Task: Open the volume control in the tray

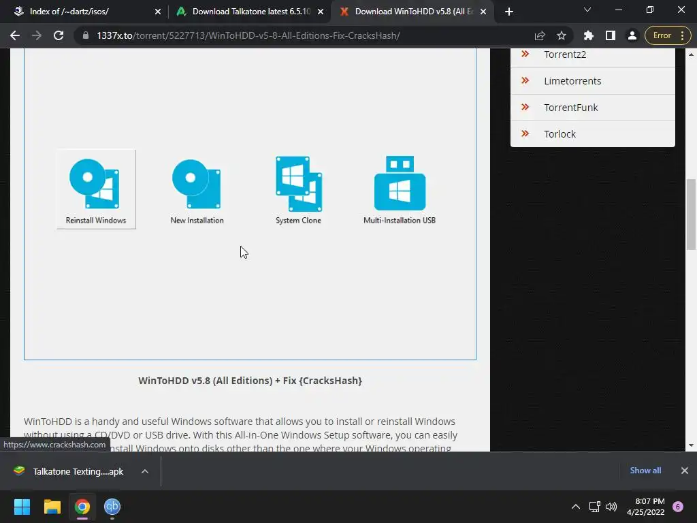Action: click(611, 507)
